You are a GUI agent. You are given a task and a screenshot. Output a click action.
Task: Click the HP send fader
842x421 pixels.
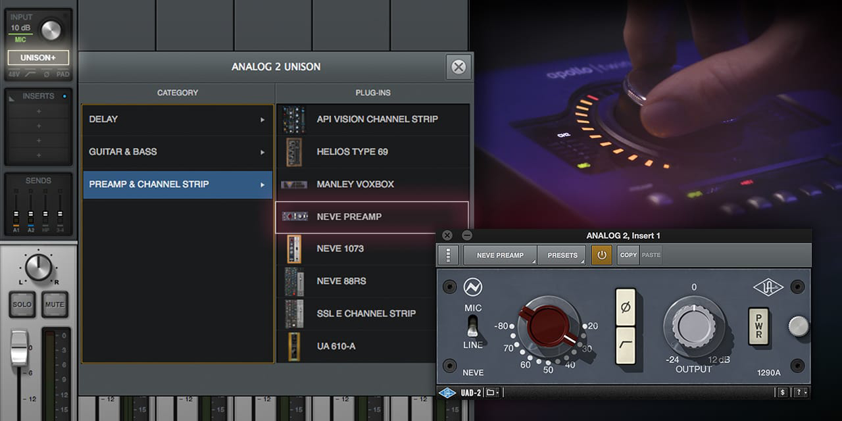tap(45, 214)
